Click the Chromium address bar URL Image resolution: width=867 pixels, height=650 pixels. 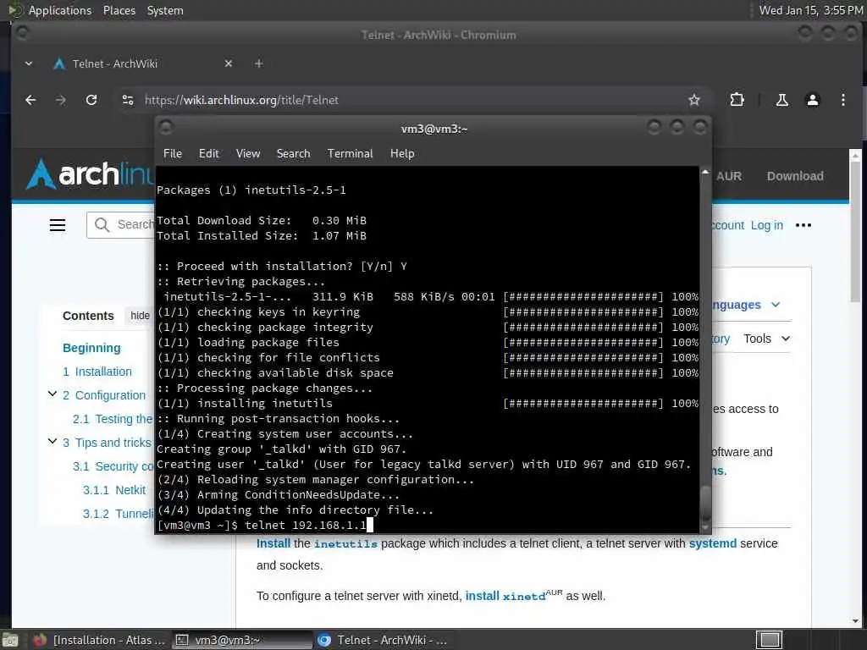tap(241, 100)
